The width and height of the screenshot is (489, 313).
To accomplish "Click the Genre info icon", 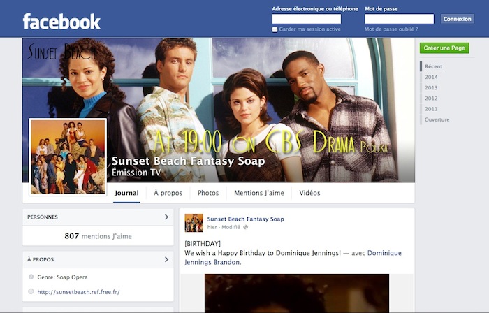I will tap(31, 277).
